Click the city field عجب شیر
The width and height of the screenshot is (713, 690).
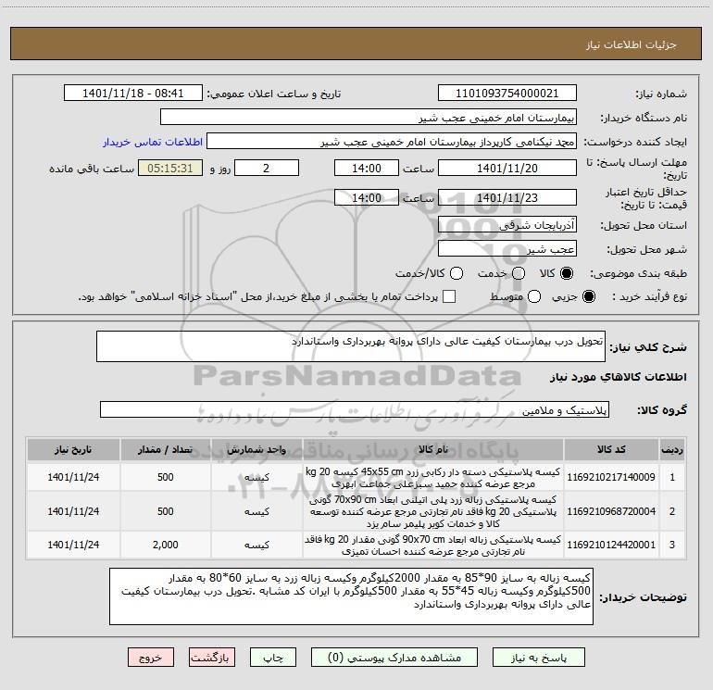[507, 249]
